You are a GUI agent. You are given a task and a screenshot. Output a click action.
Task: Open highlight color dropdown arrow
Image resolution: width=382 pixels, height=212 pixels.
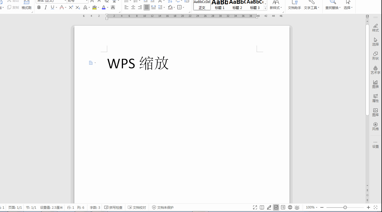coord(98,8)
